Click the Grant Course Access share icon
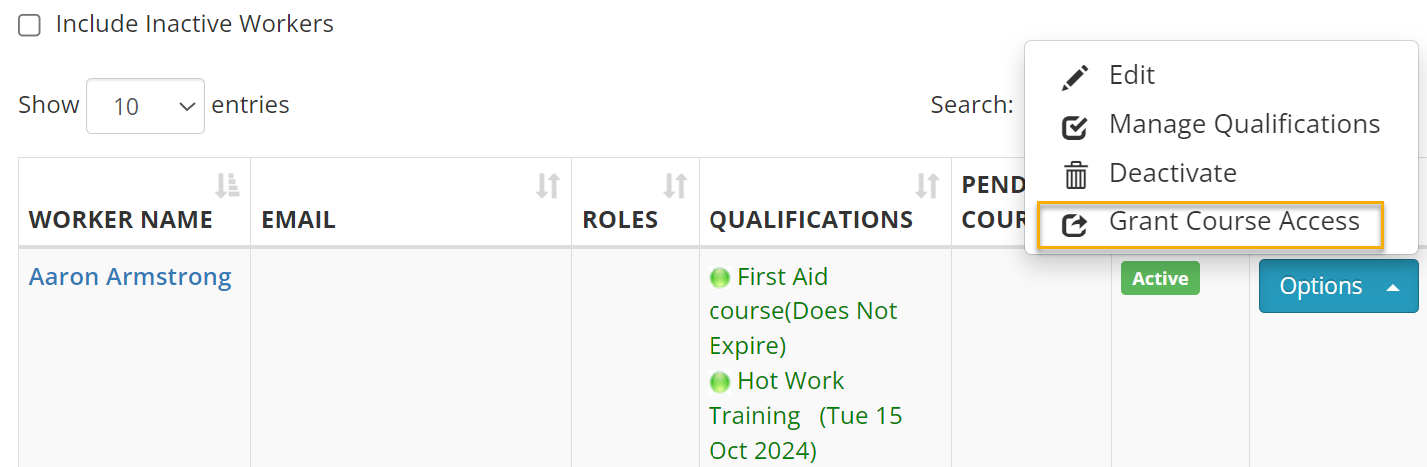The width and height of the screenshot is (1427, 467). coord(1075,224)
